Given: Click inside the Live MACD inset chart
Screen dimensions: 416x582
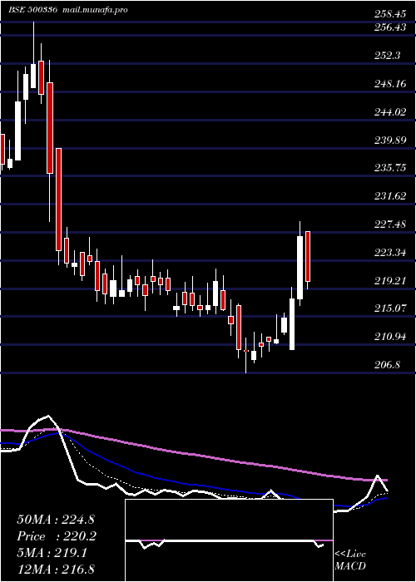Looking at the screenshot, I should click(229, 540).
